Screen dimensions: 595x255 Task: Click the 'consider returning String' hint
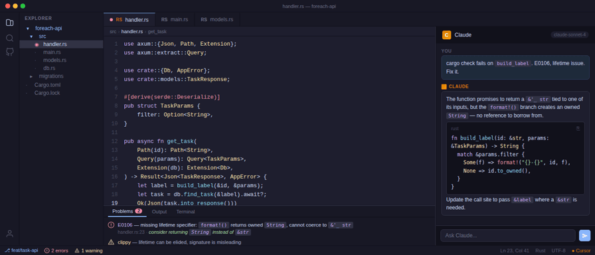200,232
